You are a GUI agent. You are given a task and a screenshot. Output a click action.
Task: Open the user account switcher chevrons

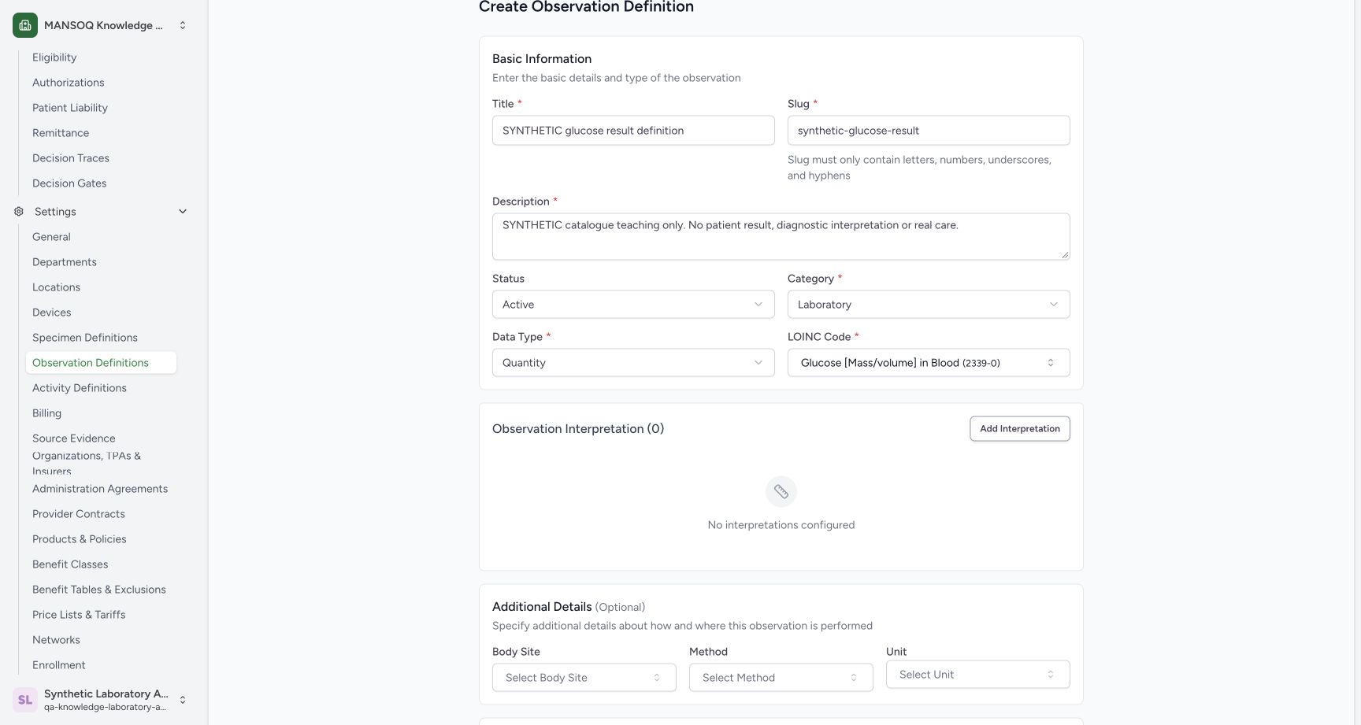pyautogui.click(x=183, y=700)
